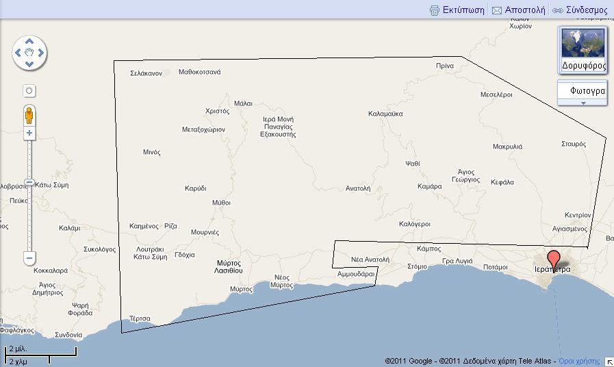Click the Μινός label

coord(151,153)
